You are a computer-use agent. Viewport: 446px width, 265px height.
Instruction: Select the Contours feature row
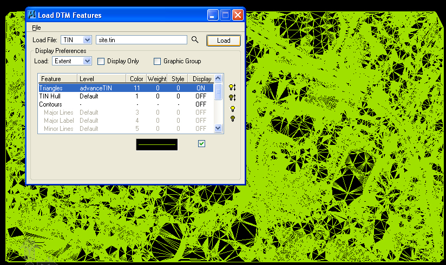point(126,104)
